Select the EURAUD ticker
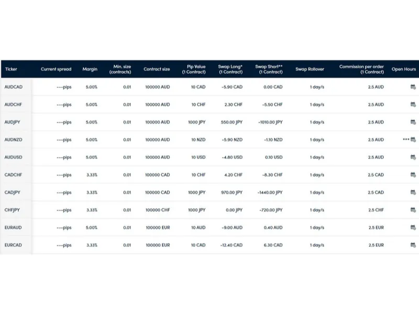The image size is (419, 314). (x=13, y=228)
